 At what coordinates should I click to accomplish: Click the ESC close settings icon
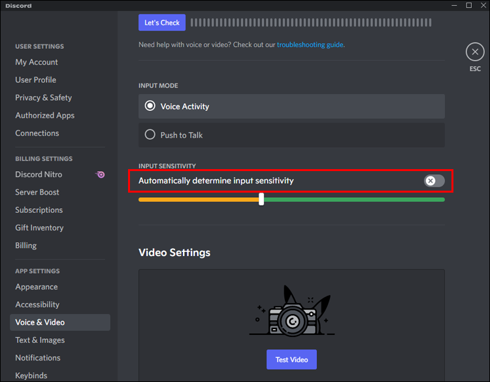(x=475, y=52)
